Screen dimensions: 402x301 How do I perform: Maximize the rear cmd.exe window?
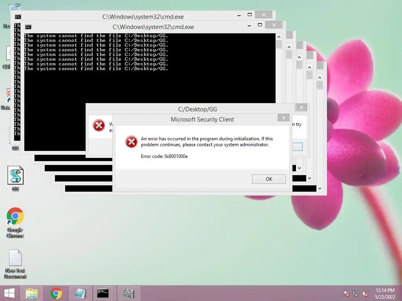[x=249, y=15]
